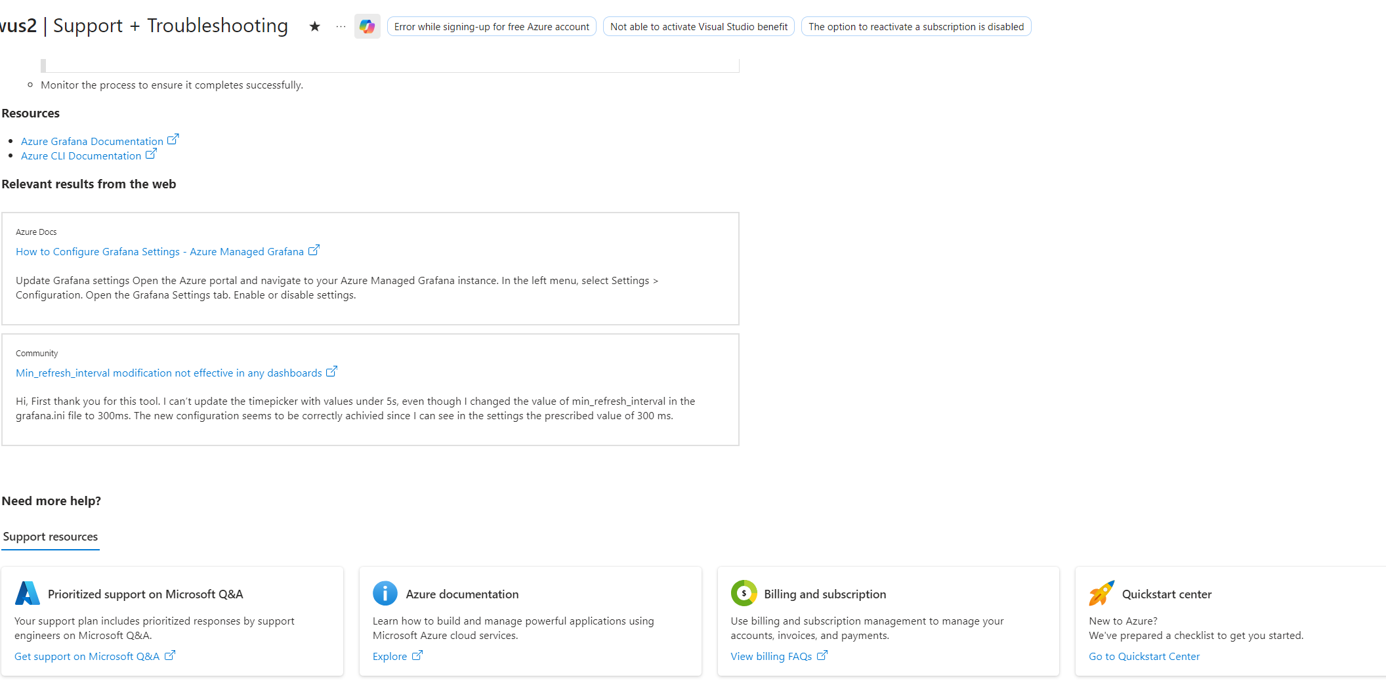Go to Quickstart Center link
Viewport: 1386px width, 700px height.
pos(1144,656)
